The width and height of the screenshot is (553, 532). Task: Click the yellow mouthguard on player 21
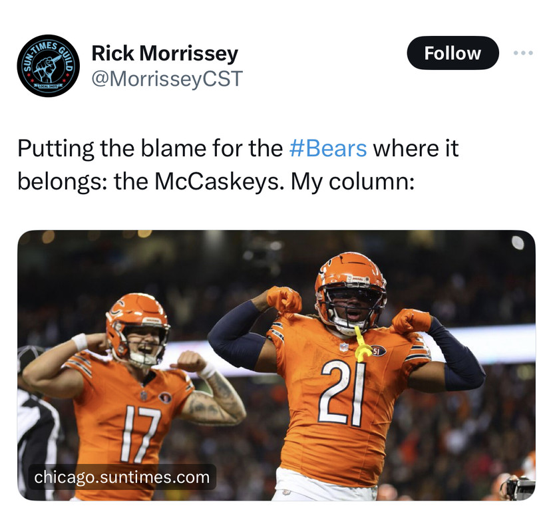coord(362,344)
